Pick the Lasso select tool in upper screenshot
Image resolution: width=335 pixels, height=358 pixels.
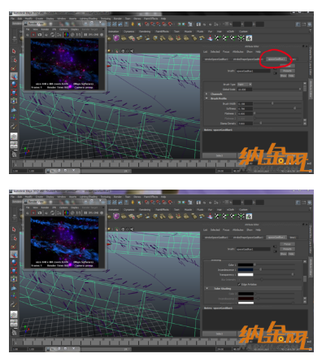(14, 59)
